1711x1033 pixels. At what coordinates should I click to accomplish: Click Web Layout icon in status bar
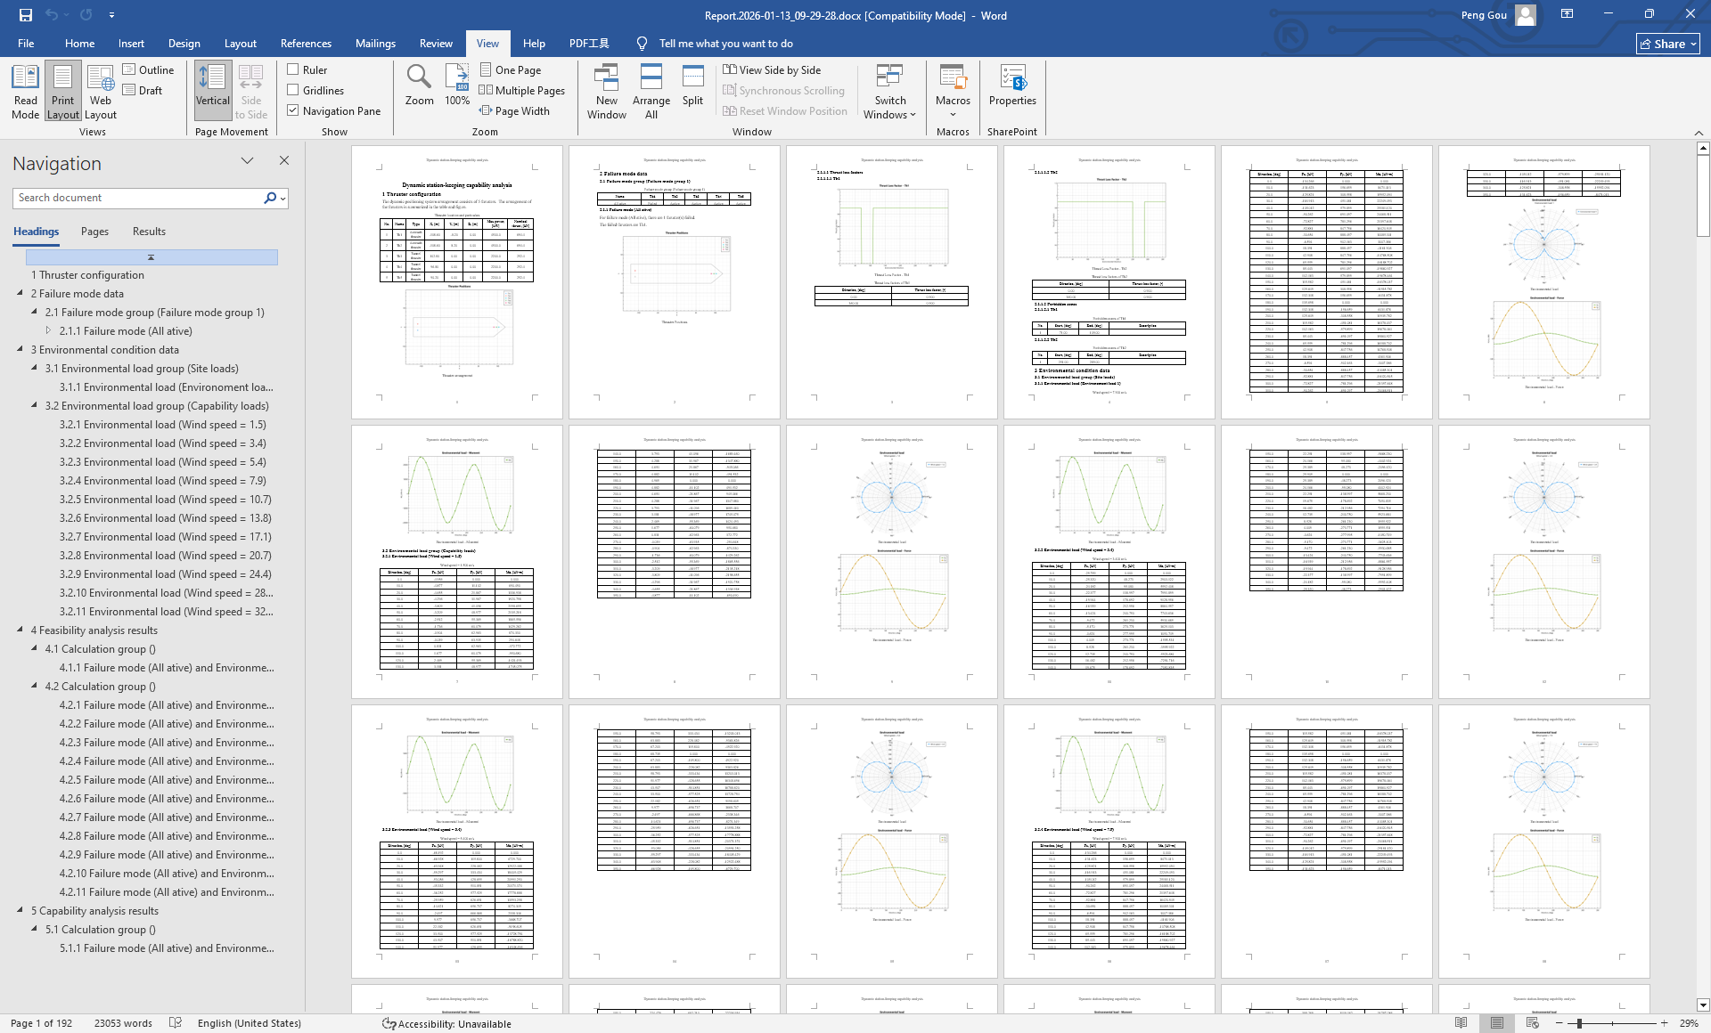(1533, 1023)
